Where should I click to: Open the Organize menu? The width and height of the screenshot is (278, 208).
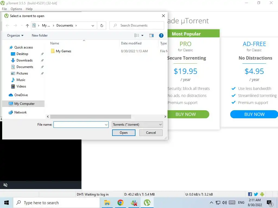click(15, 35)
